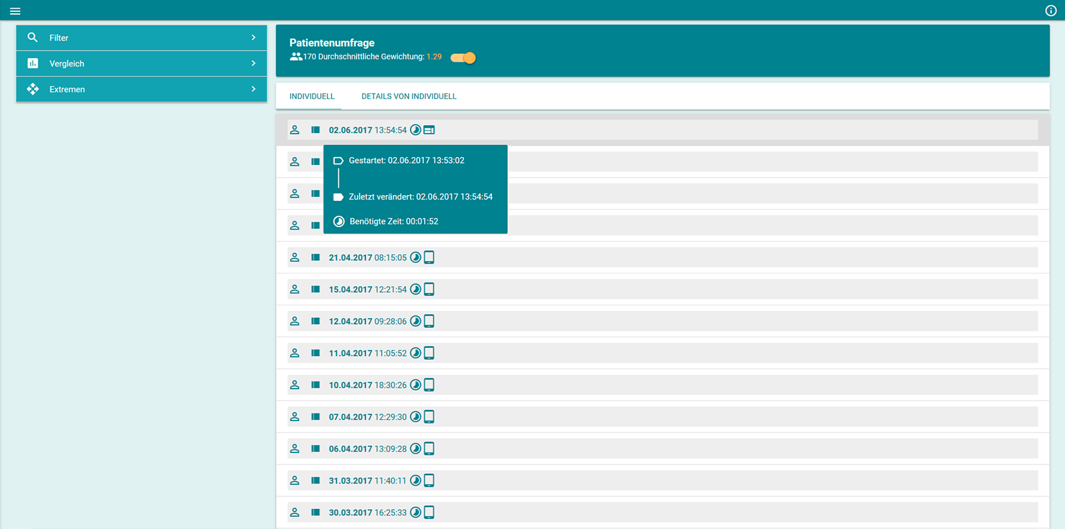Screen dimensions: 1065x529
Task: Click tablet icon of 07.04.2017 entry
Action: pyautogui.click(x=429, y=417)
